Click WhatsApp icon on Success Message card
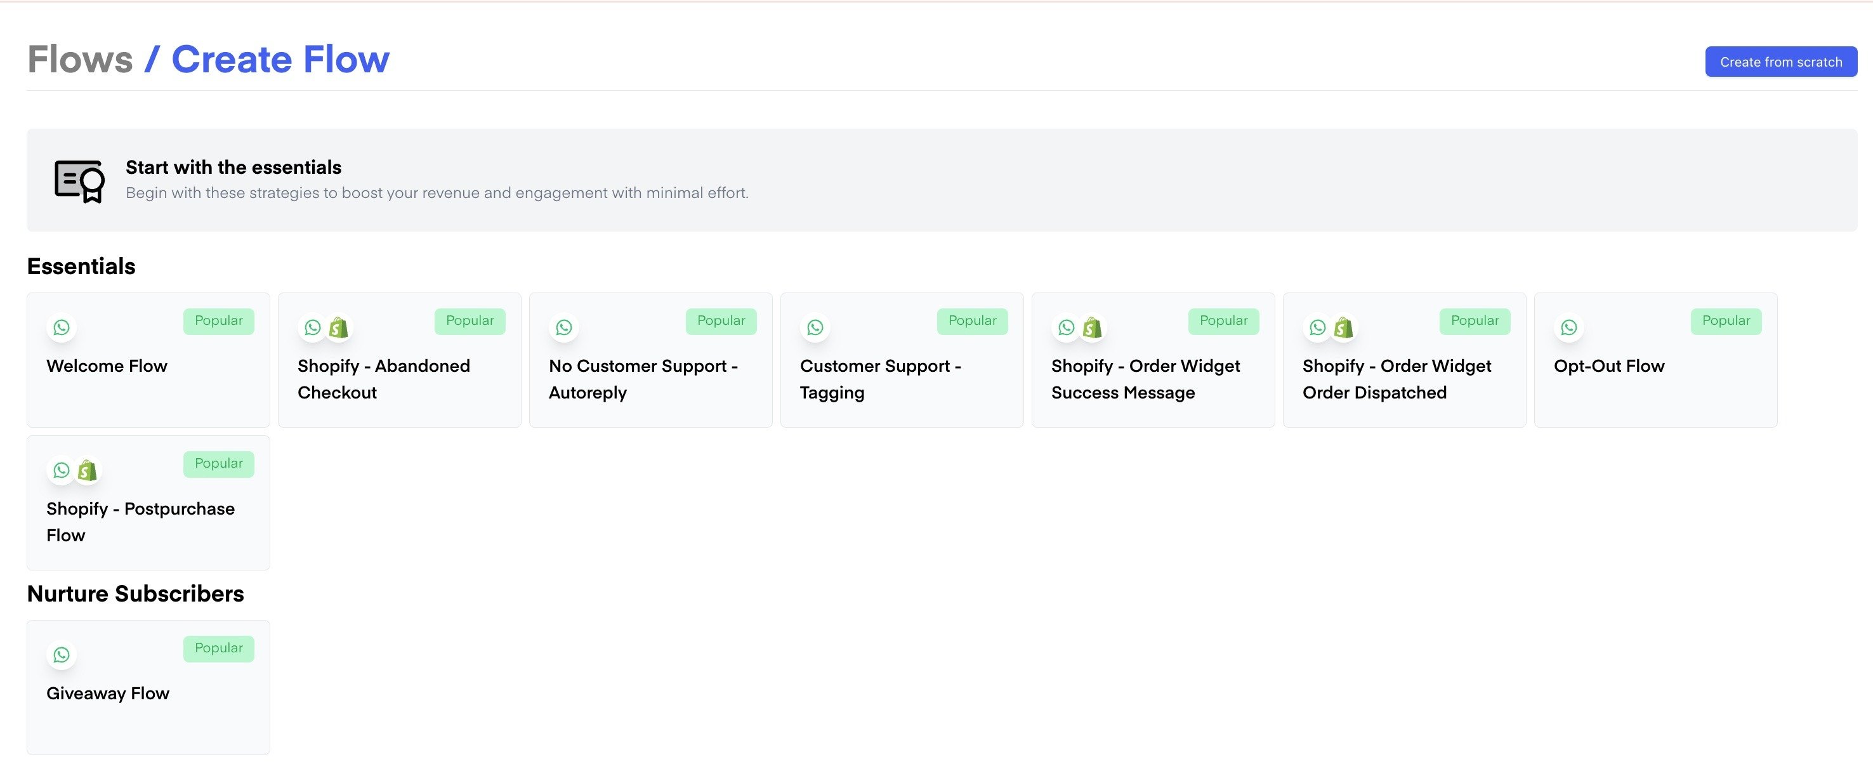 point(1067,328)
